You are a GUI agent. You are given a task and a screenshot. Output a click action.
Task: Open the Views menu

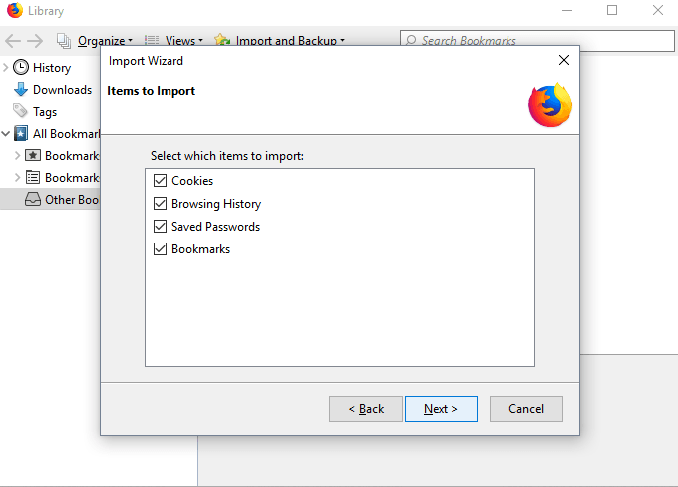[x=173, y=41]
